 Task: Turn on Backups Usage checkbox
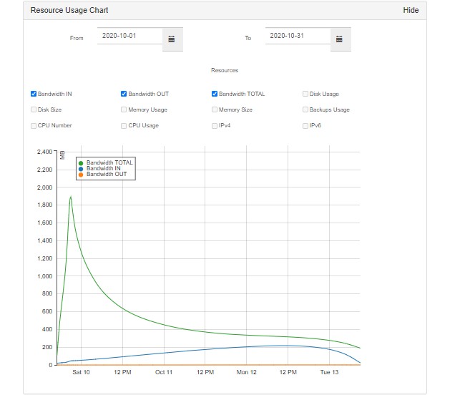[x=305, y=109]
